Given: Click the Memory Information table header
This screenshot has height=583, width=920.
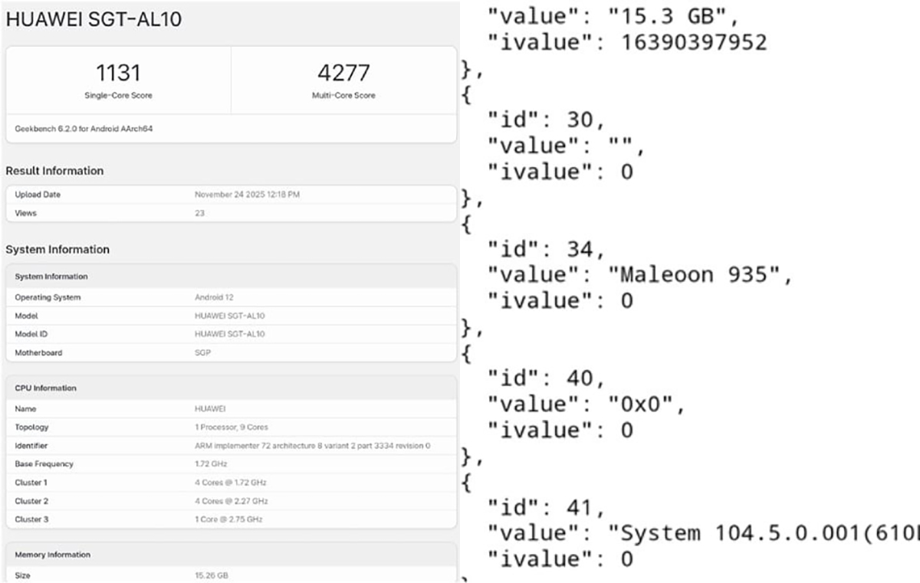Looking at the screenshot, I should 53,555.
